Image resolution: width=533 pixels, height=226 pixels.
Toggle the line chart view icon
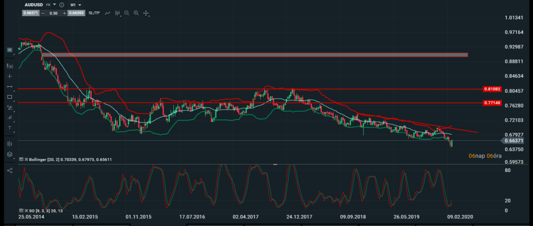pos(108,12)
